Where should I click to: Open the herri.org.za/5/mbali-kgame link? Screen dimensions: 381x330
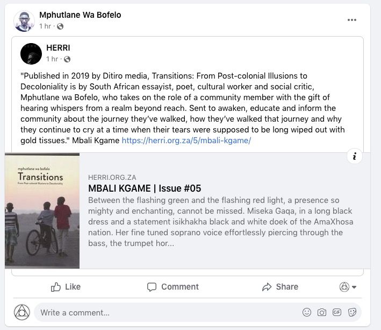(x=186, y=141)
